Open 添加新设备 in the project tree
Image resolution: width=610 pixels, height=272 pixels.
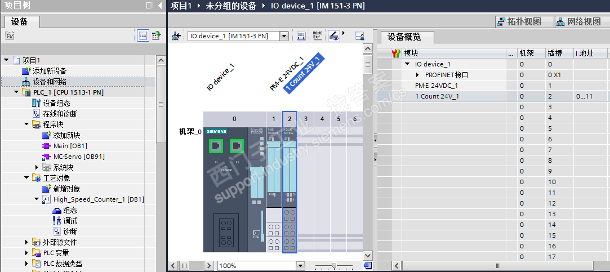[50, 71]
